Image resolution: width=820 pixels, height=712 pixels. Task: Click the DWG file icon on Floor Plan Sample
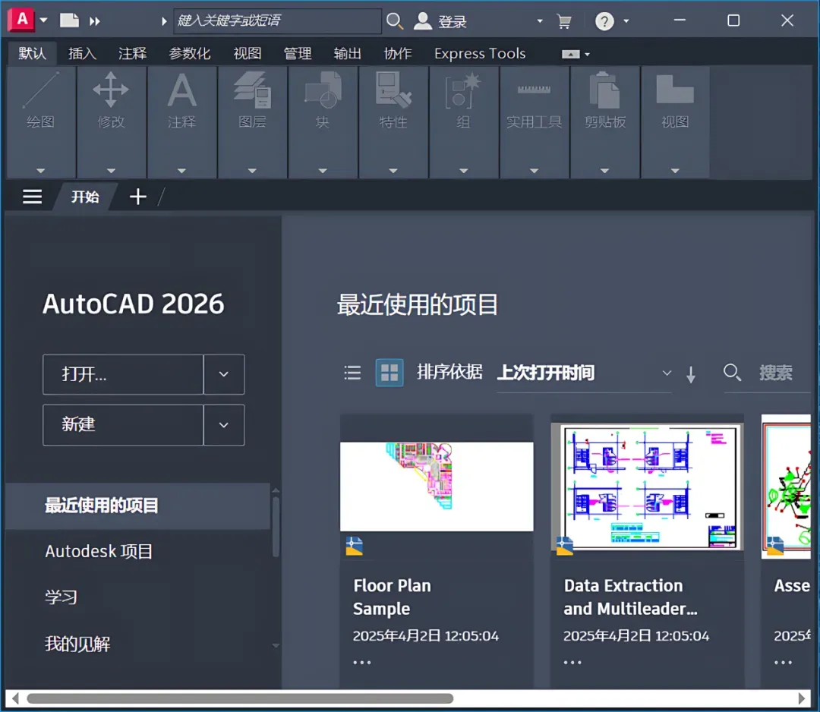(354, 545)
